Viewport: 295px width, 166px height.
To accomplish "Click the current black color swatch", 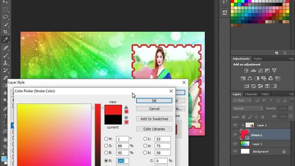I will 113,120.
